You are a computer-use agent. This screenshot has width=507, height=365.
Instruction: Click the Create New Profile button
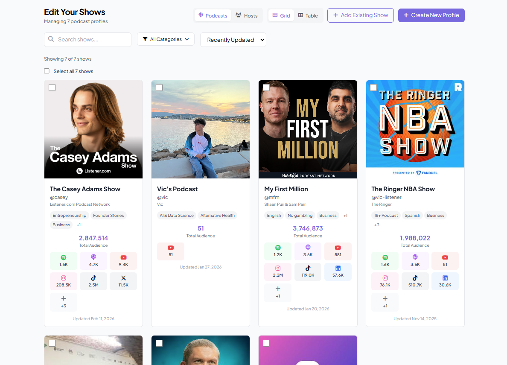pyautogui.click(x=431, y=15)
